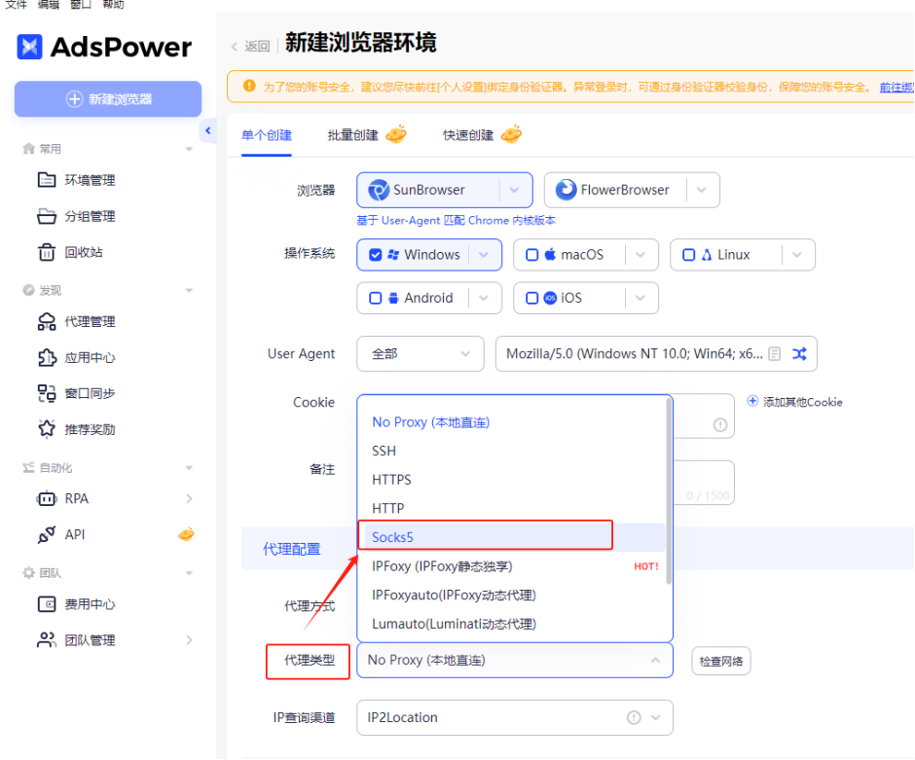915x760 pixels.
Task: Click info icon in IP2Location field
Action: point(634,717)
